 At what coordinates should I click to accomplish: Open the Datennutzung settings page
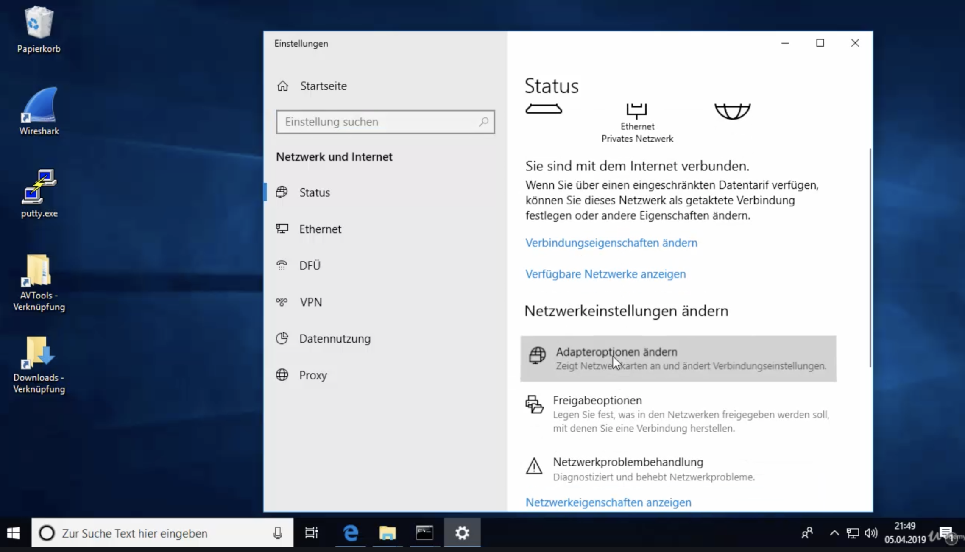point(385,338)
